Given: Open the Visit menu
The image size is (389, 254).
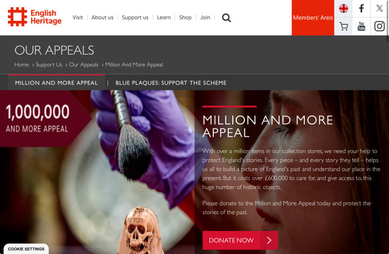Looking at the screenshot, I should [x=77, y=18].
